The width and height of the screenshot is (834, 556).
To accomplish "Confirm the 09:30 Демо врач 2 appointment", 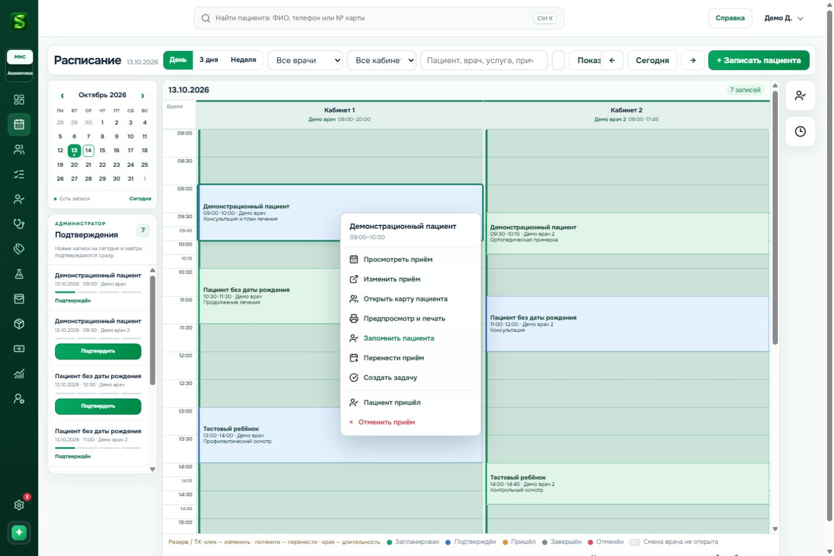I will [98, 351].
